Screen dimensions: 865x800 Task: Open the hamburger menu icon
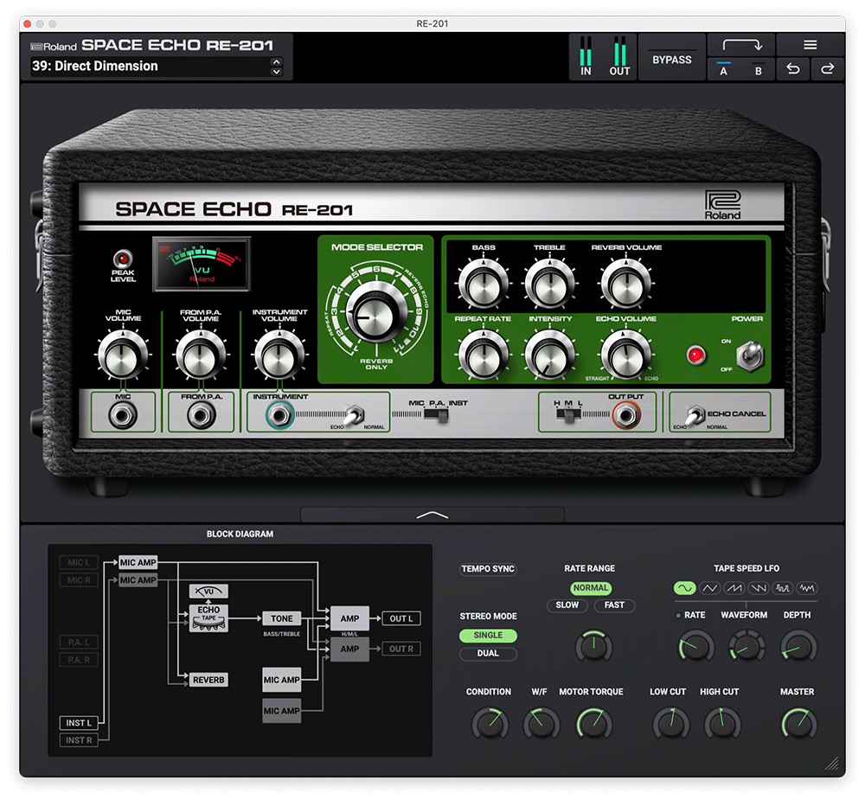(x=810, y=45)
